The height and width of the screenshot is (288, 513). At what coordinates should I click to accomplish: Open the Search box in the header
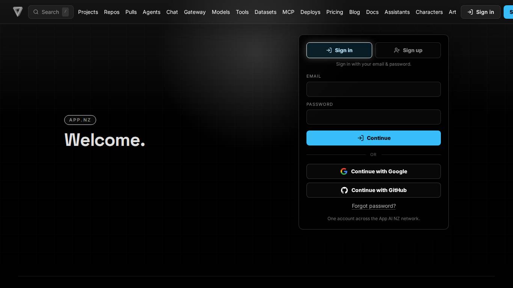click(x=51, y=12)
